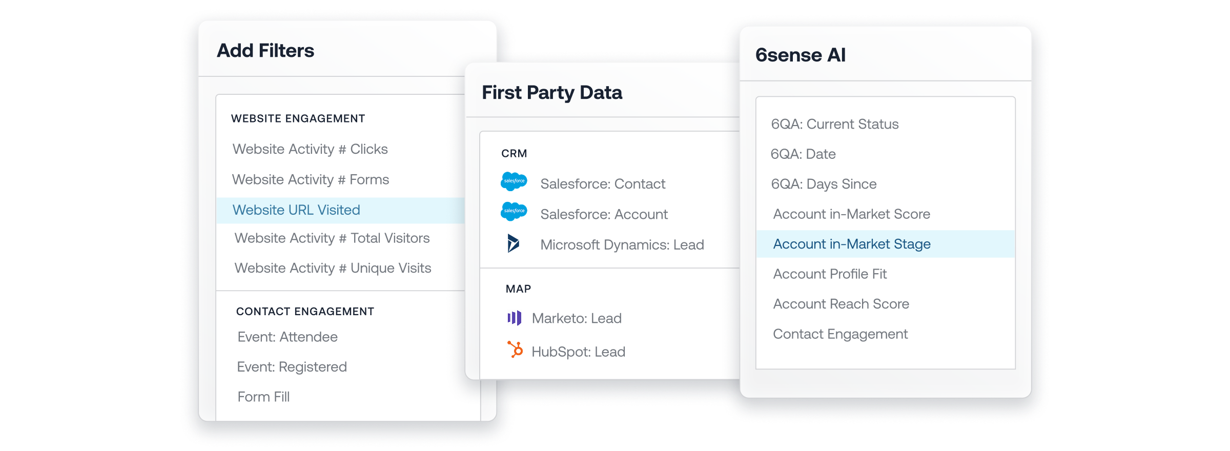Click the Salesforce cloud icon beside Contact
Viewport: 1230px width, 451px height.
514,181
